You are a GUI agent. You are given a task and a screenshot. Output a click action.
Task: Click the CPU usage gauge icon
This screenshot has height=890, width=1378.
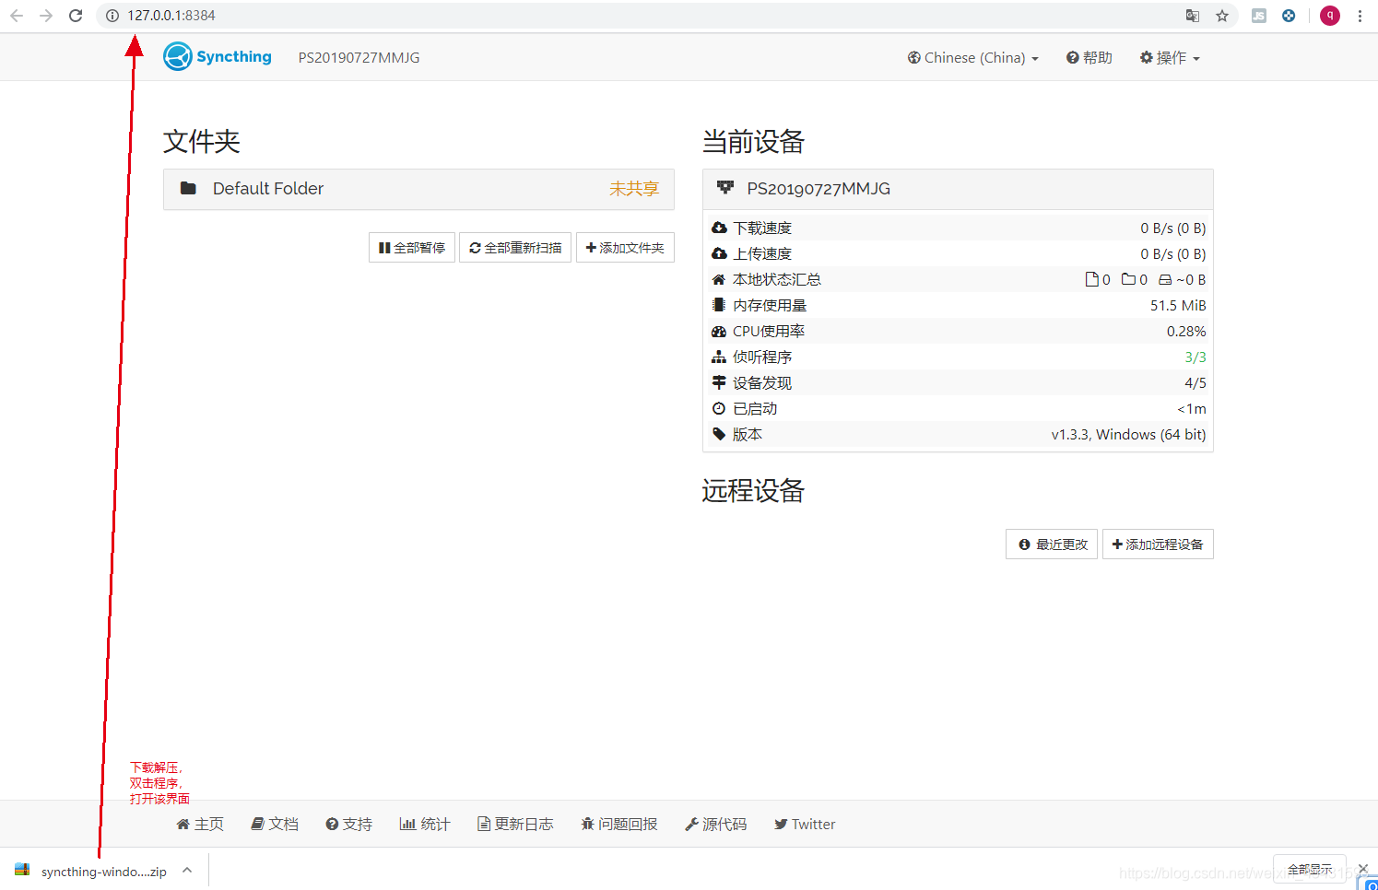pos(719,331)
